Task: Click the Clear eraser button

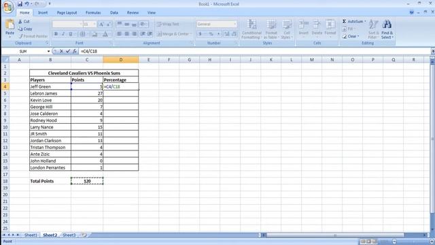Action: coord(351,36)
